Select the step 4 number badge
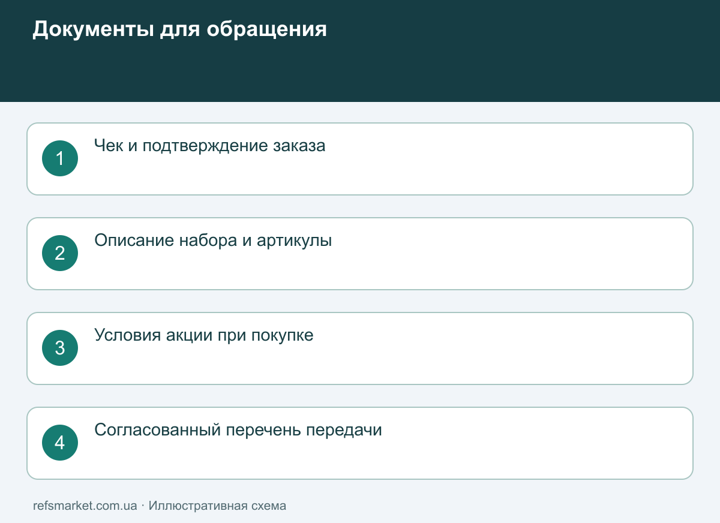Viewport: 720px width, 523px height. tap(60, 443)
